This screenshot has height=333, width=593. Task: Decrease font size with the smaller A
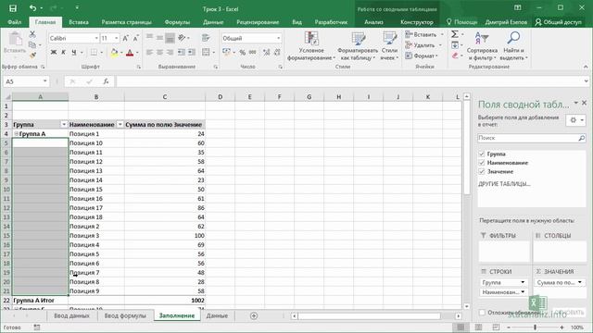[136, 38]
